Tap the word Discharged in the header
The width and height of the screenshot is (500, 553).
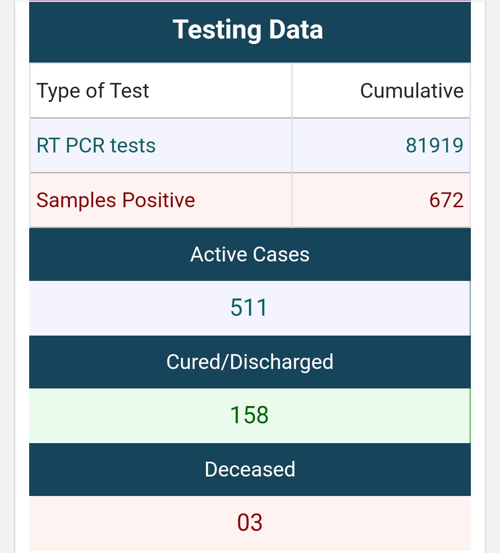pyautogui.click(x=281, y=362)
